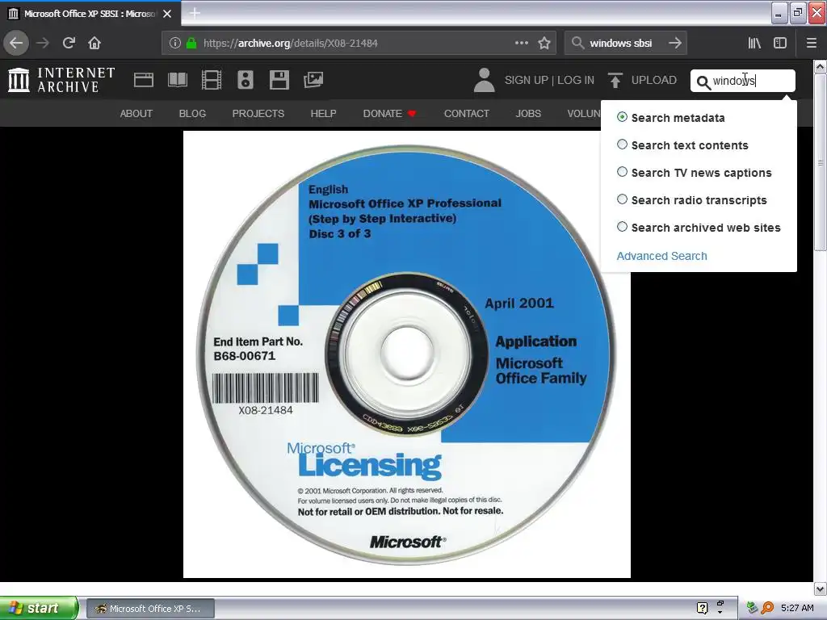Reload the page
The image size is (827, 620).
(69, 44)
